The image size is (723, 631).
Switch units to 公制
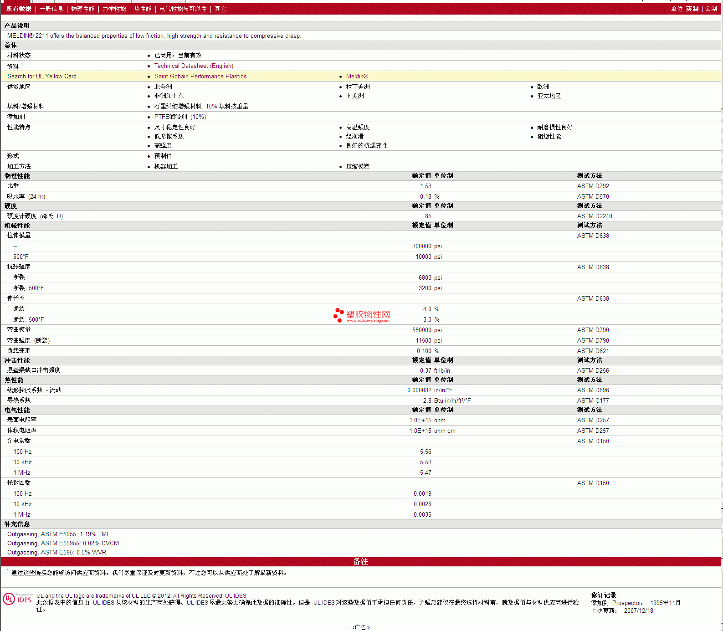click(711, 9)
